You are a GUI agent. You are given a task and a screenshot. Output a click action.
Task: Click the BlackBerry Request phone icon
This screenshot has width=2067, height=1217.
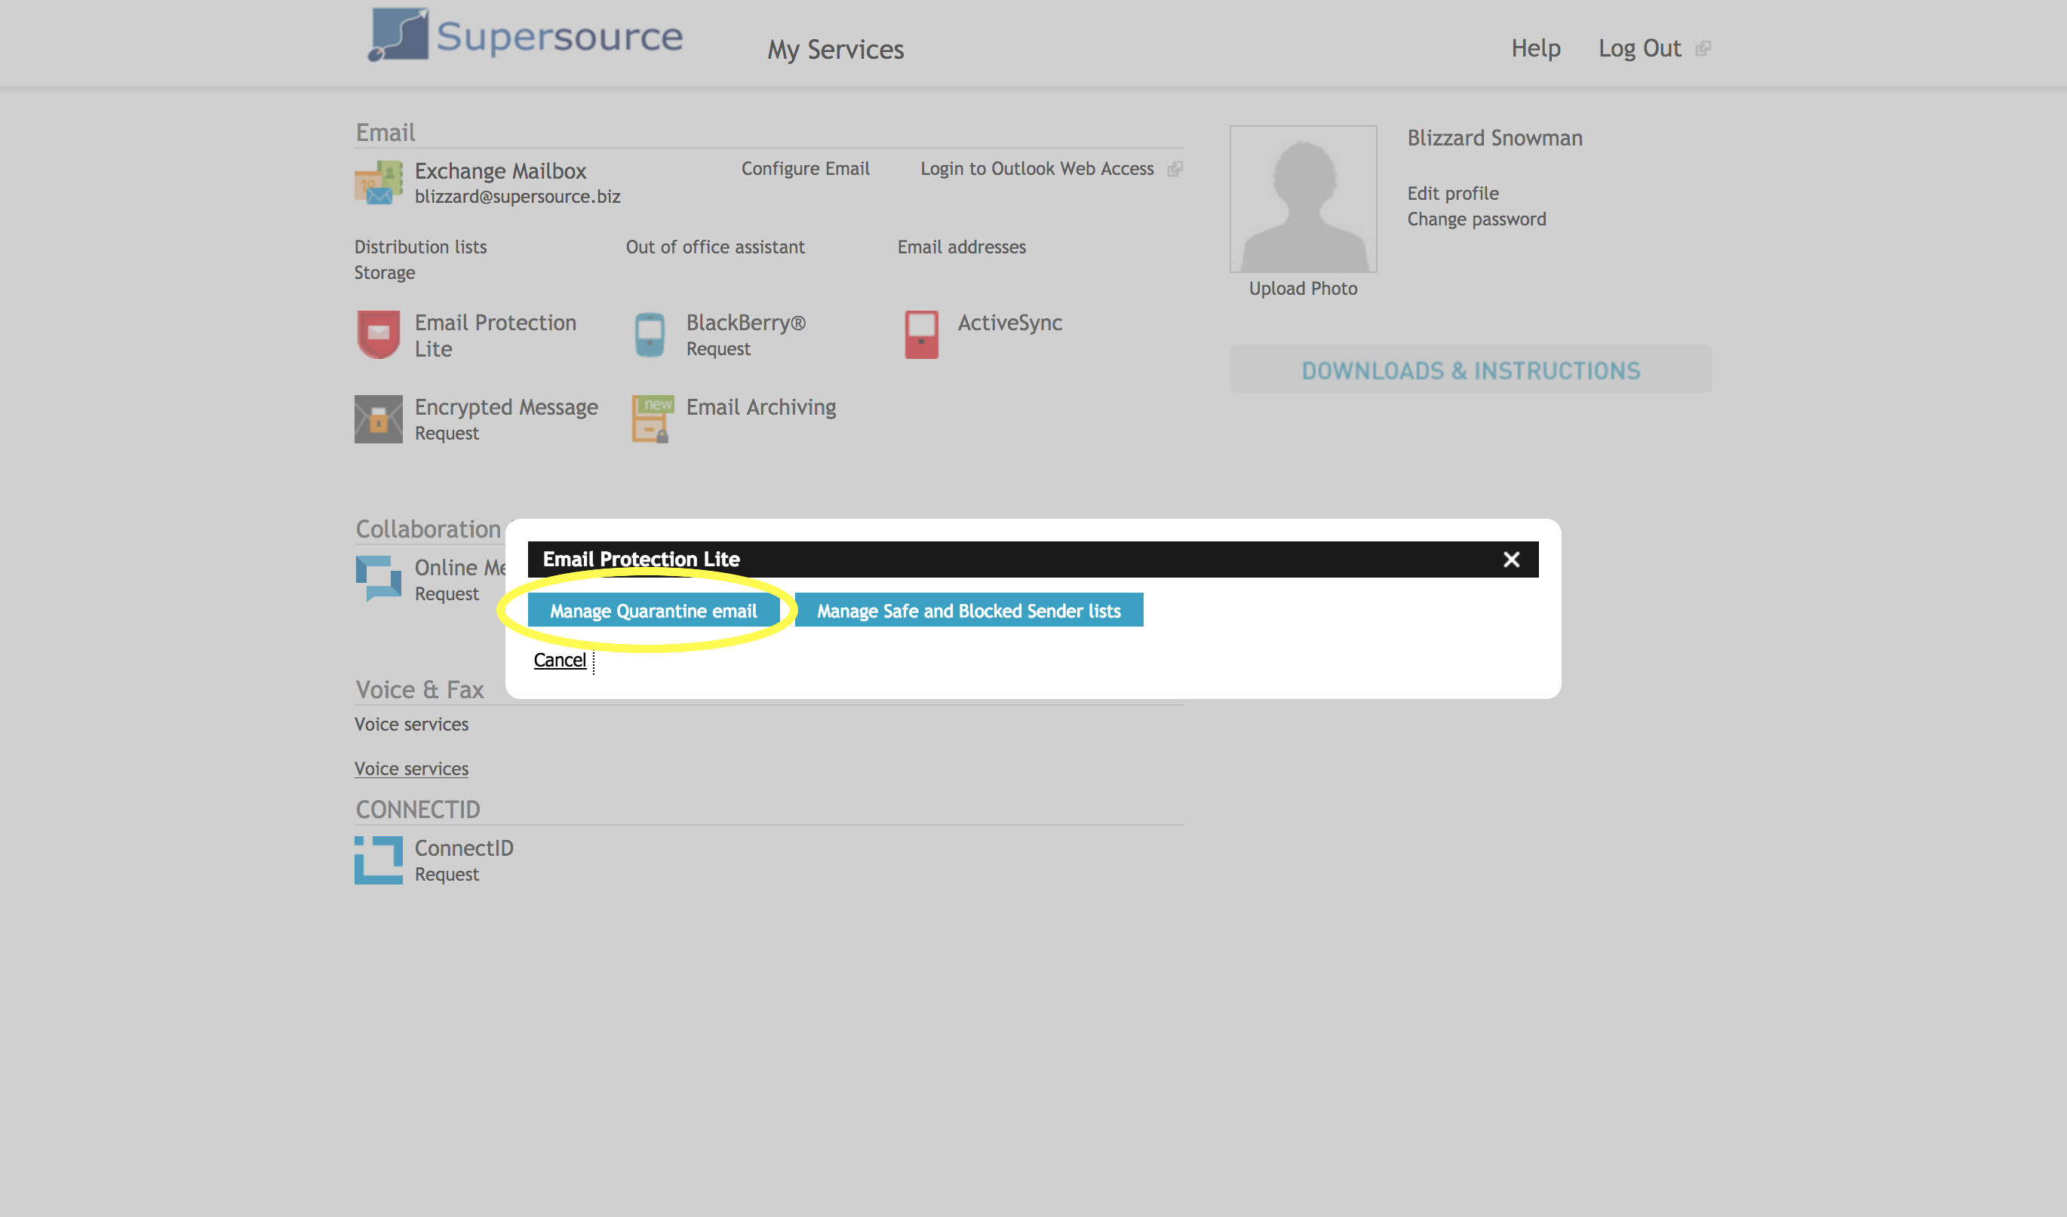point(650,335)
